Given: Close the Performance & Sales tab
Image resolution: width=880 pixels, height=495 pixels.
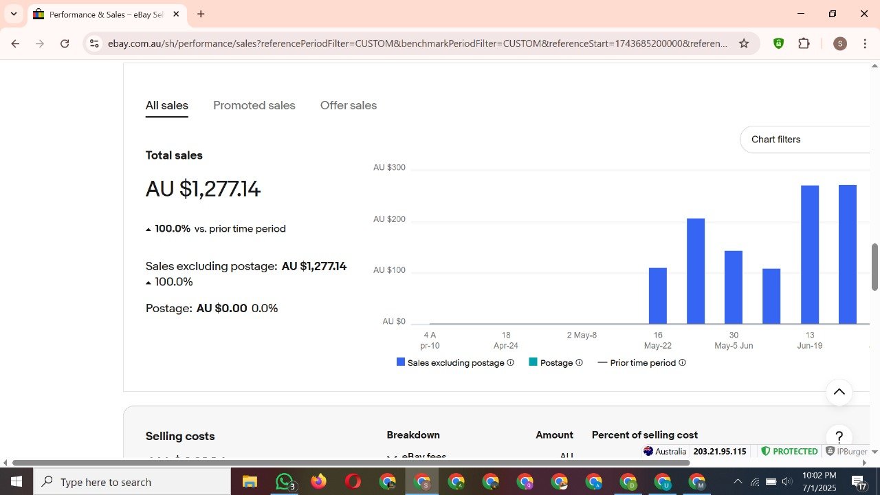Looking at the screenshot, I should [x=176, y=14].
